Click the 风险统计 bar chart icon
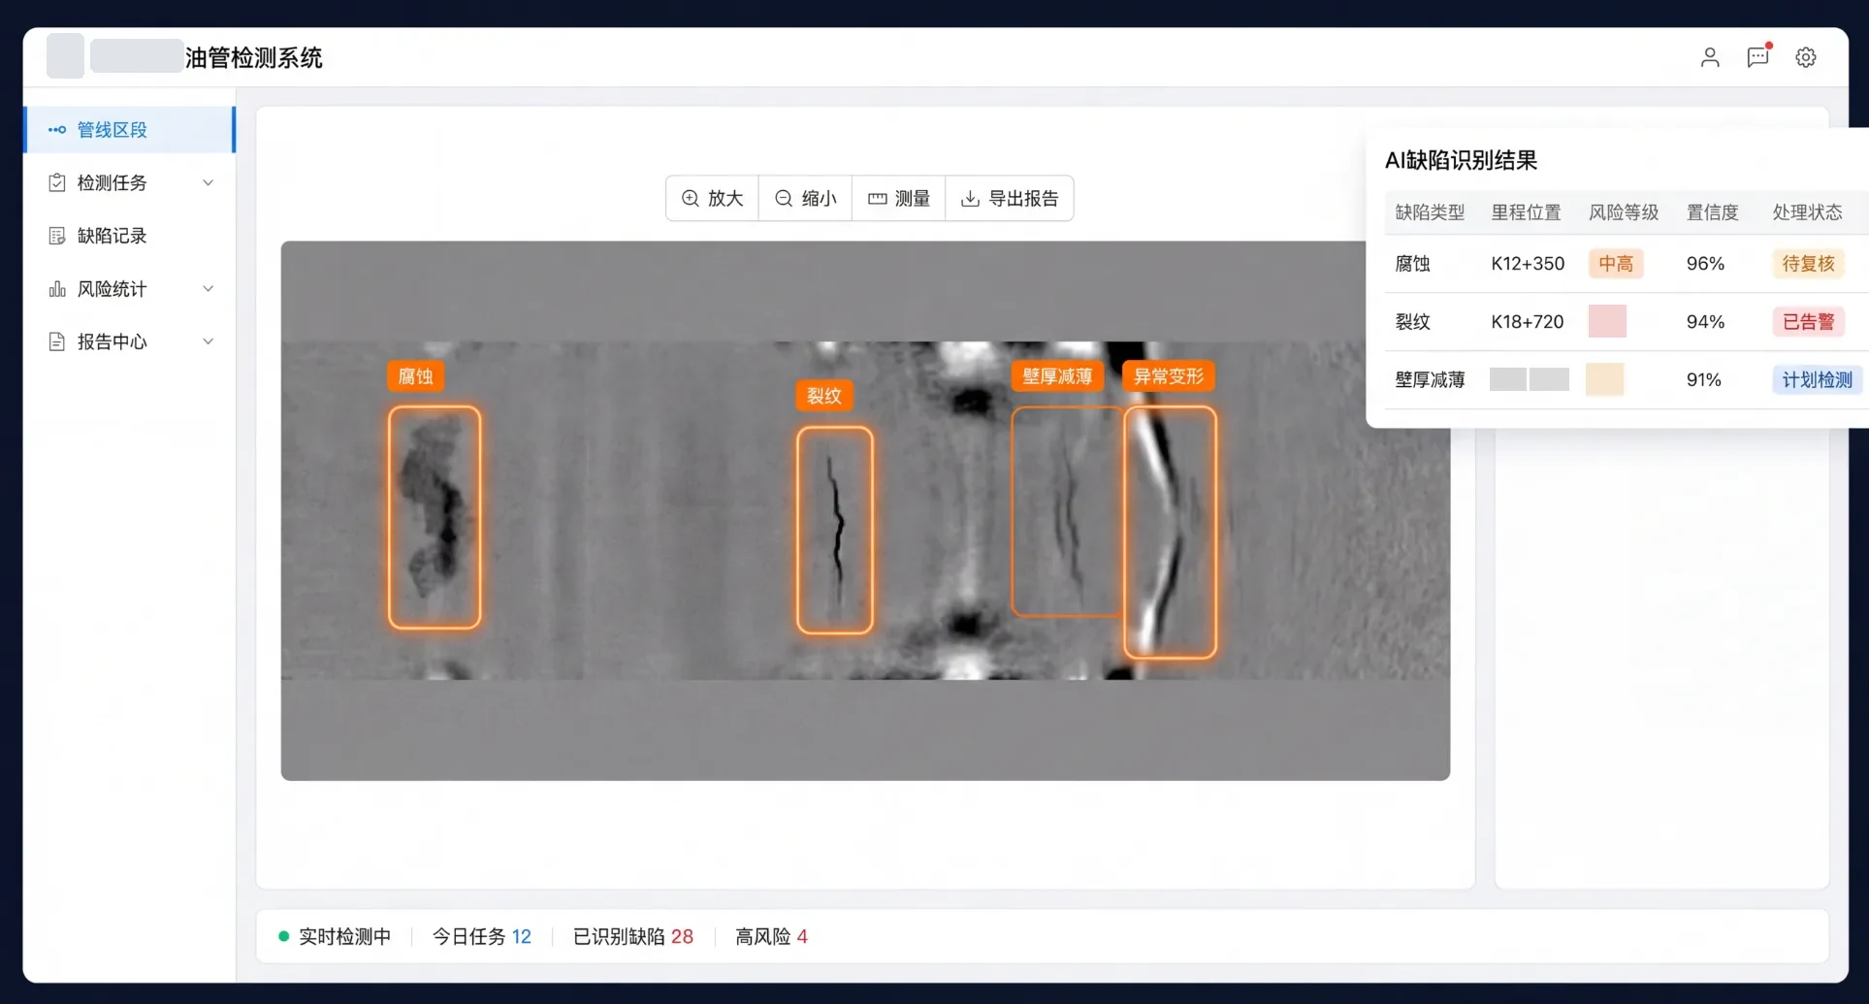 [57, 289]
